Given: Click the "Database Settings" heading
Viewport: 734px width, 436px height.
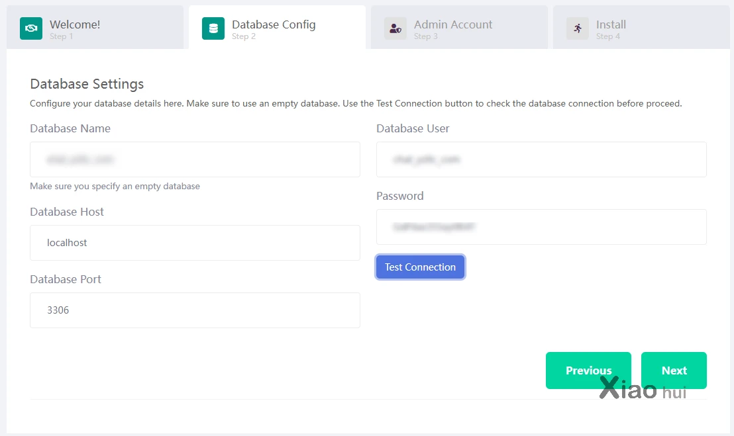Looking at the screenshot, I should point(87,84).
